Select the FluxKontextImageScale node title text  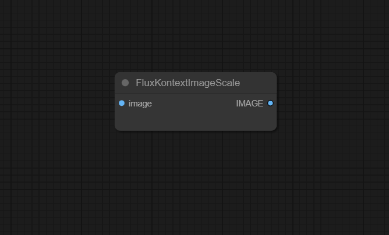[188, 83]
